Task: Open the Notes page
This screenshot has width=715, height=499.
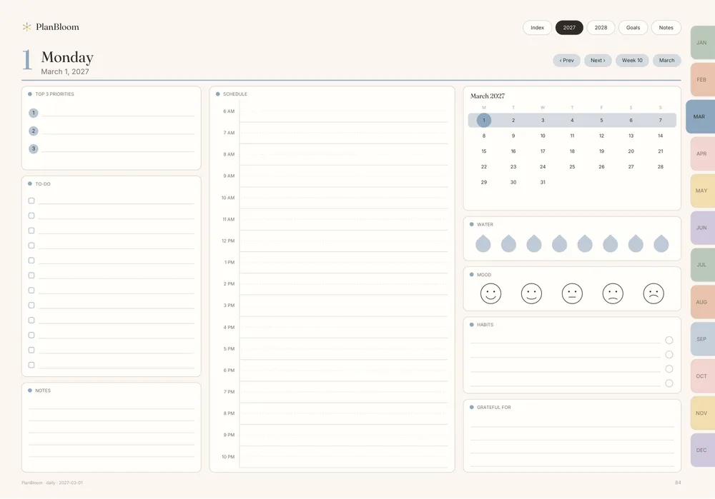Action: (666, 28)
